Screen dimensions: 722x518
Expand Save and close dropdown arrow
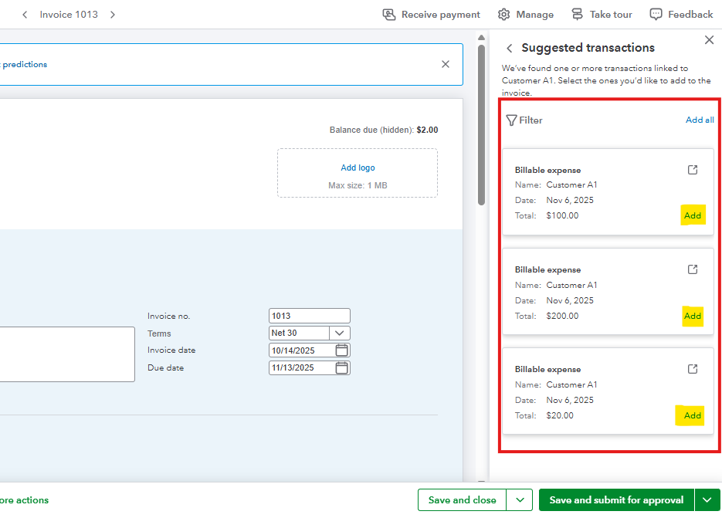pos(520,500)
